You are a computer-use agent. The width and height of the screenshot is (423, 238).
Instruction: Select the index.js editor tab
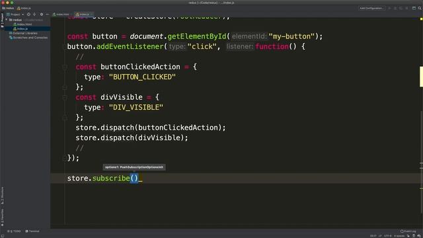tap(83, 15)
